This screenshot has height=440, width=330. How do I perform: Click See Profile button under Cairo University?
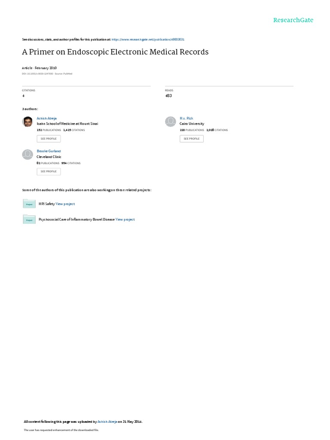(x=192, y=139)
